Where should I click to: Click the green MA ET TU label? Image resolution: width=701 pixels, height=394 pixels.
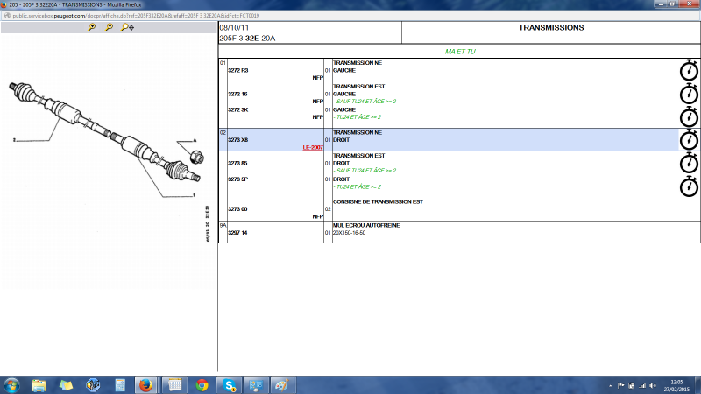point(460,52)
